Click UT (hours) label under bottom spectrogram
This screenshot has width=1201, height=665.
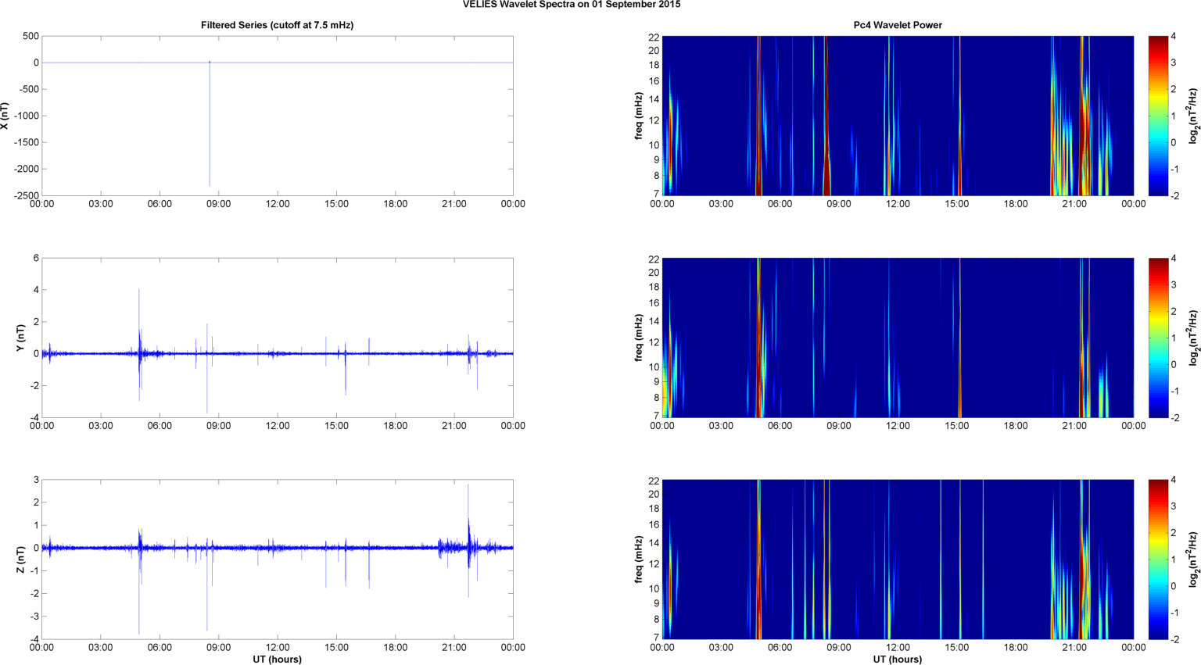point(897,659)
